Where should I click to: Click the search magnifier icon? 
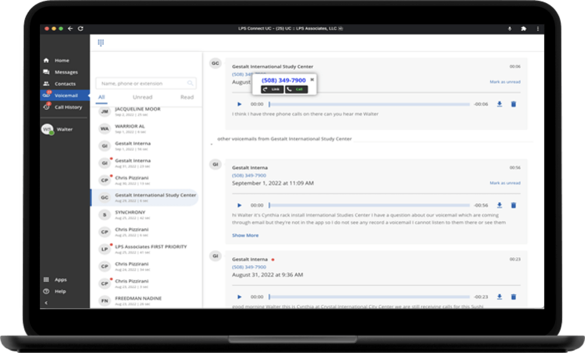(x=190, y=83)
